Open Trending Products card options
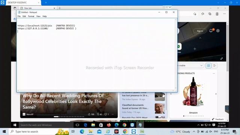 tap(214, 73)
